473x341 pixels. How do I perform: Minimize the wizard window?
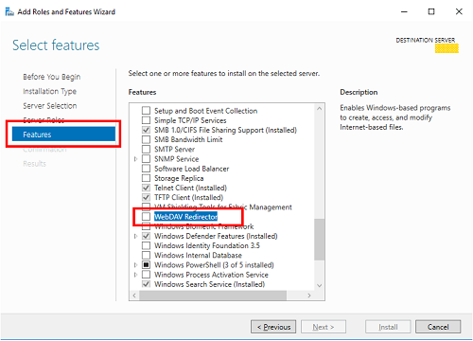pos(404,11)
